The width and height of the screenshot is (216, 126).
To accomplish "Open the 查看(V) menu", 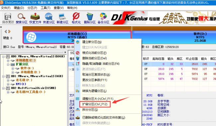I will [x=59, y=8].
